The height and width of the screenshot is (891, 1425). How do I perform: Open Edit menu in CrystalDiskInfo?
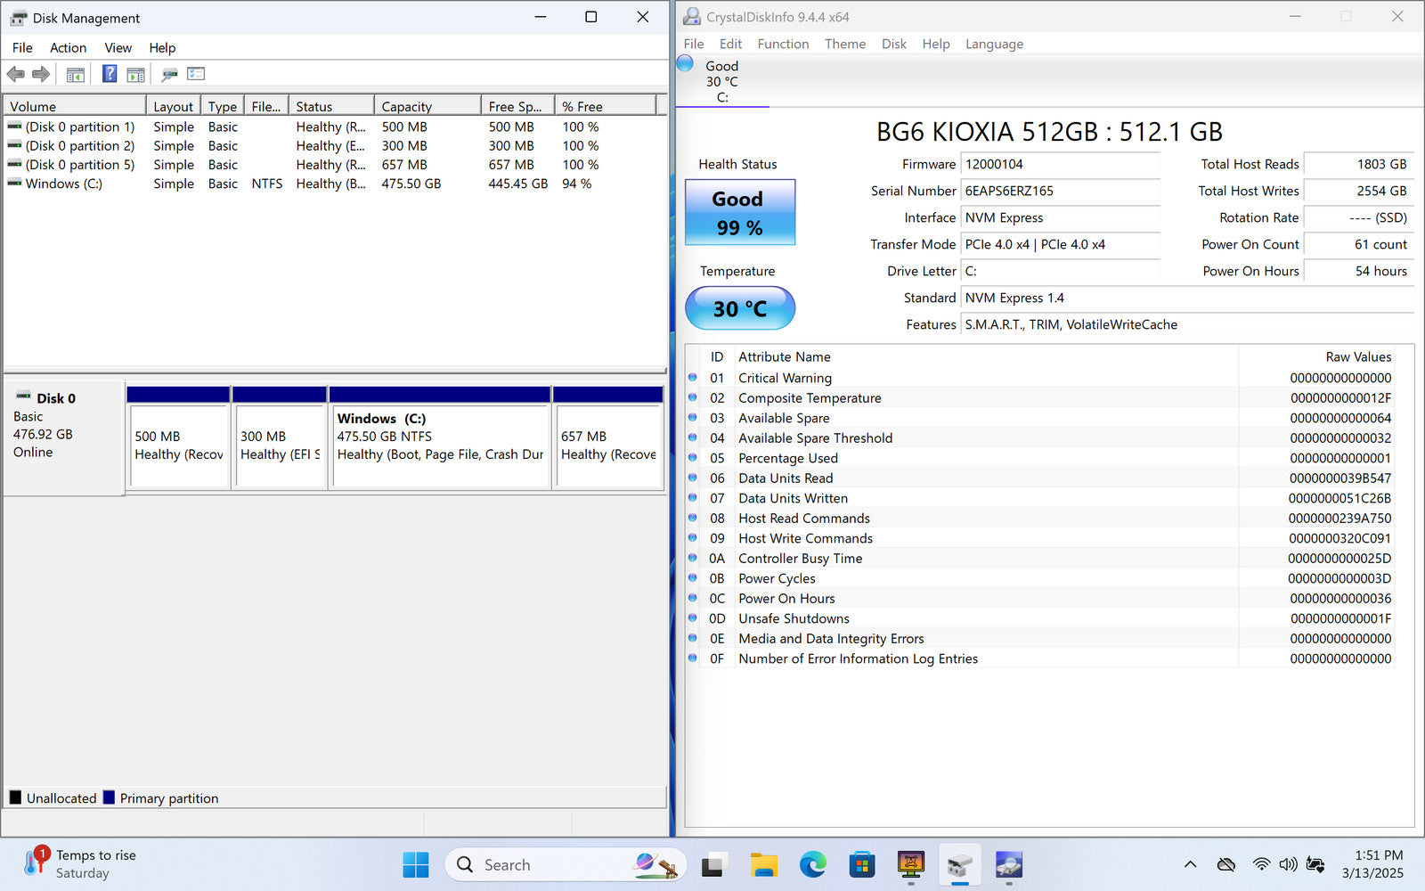click(730, 44)
